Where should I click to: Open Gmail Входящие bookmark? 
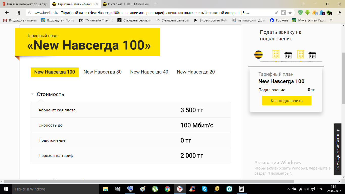point(20,20)
